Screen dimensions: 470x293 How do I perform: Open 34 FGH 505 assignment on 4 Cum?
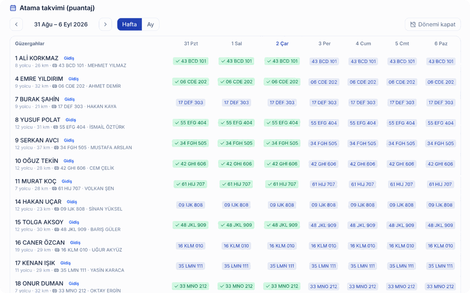363,143
